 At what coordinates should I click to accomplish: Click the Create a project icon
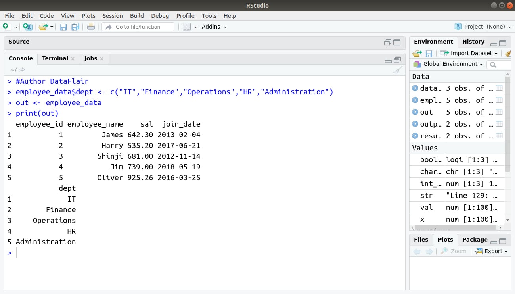[27, 27]
